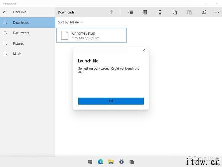This screenshot has height=167, width=222.
Task: Click the 'Something went wrong' error message
Action: (108, 70)
